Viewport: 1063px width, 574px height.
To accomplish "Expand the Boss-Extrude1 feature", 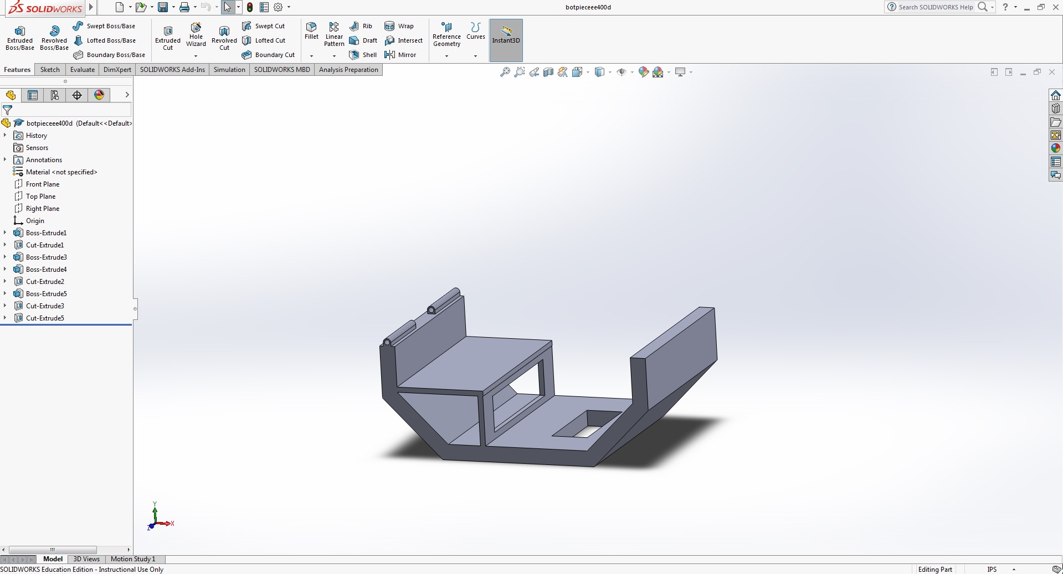I will click(5, 233).
